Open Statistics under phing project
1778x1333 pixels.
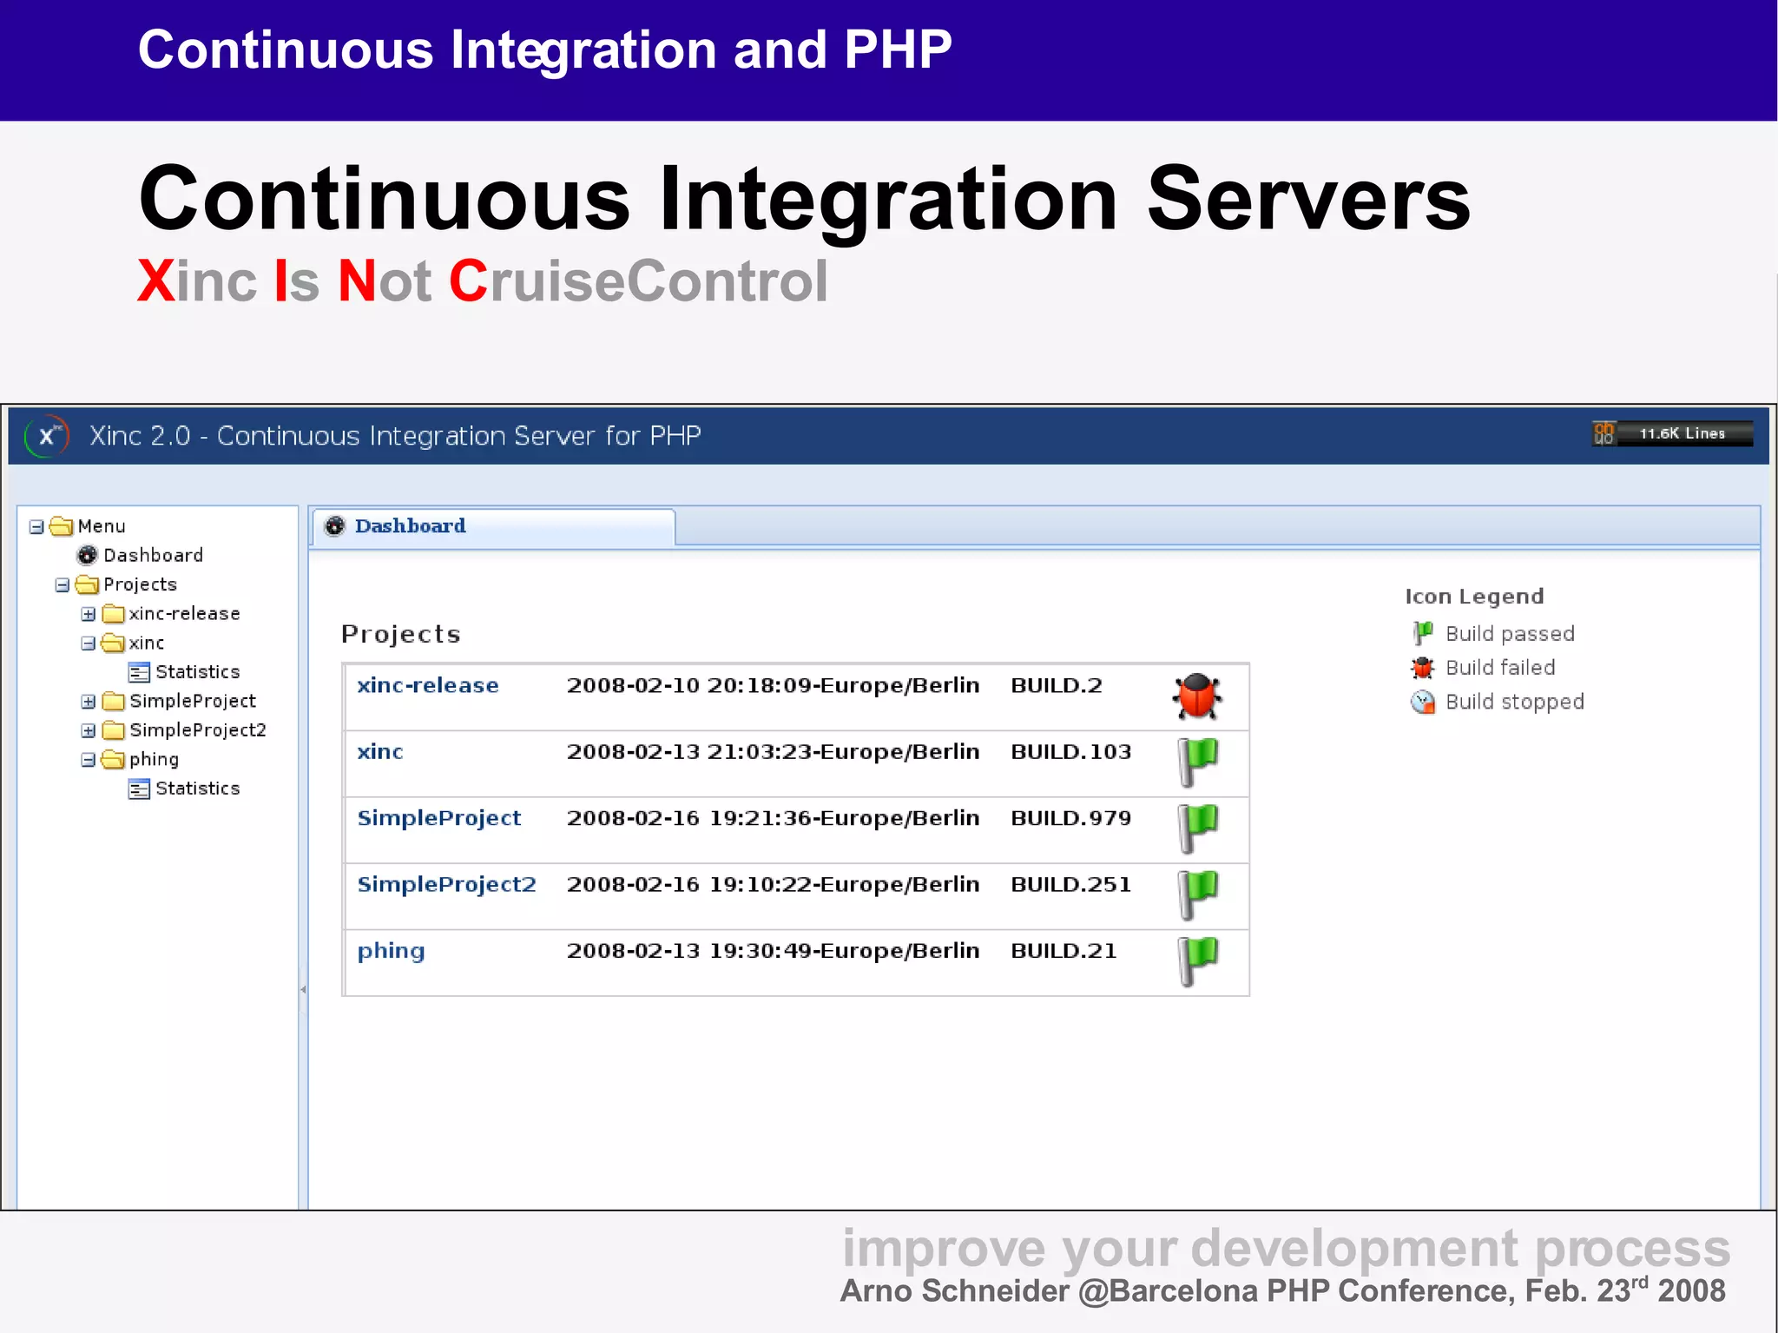point(197,789)
